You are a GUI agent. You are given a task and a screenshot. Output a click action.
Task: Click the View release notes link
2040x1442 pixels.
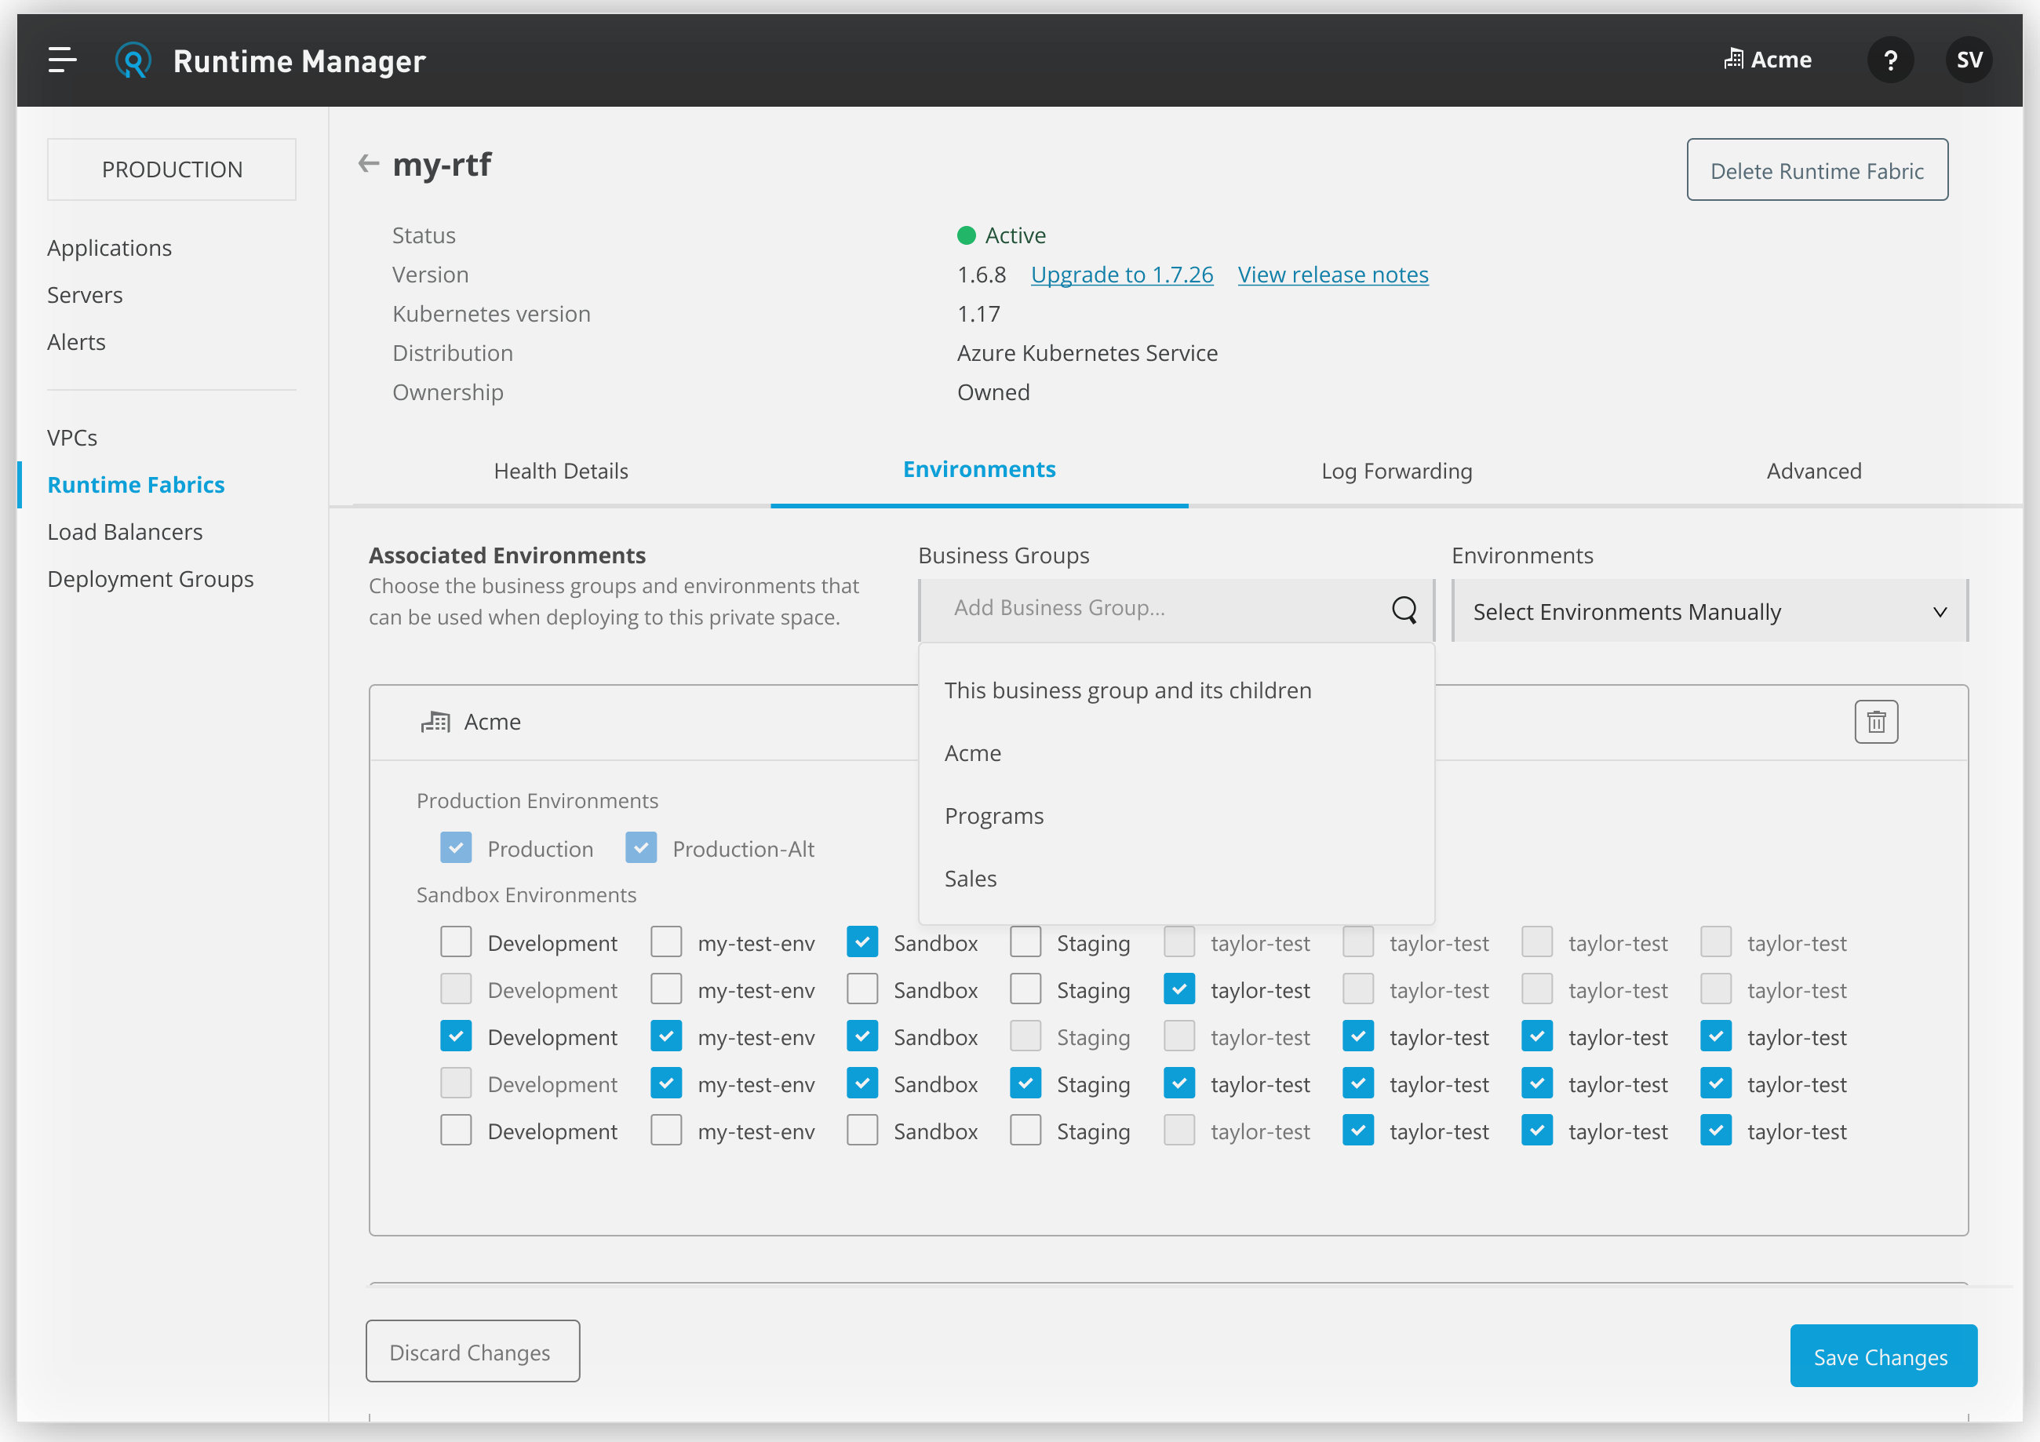[x=1333, y=273]
